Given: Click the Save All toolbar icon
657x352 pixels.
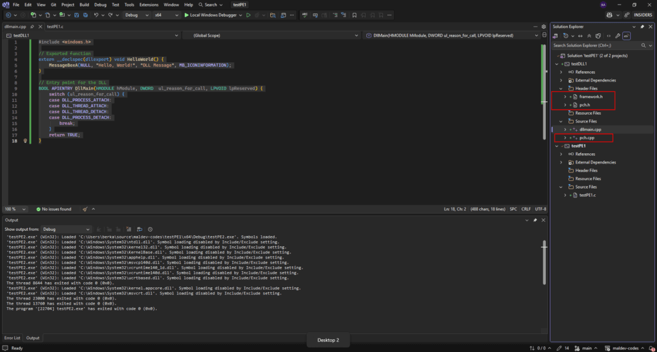Looking at the screenshot, I should 85,15.
